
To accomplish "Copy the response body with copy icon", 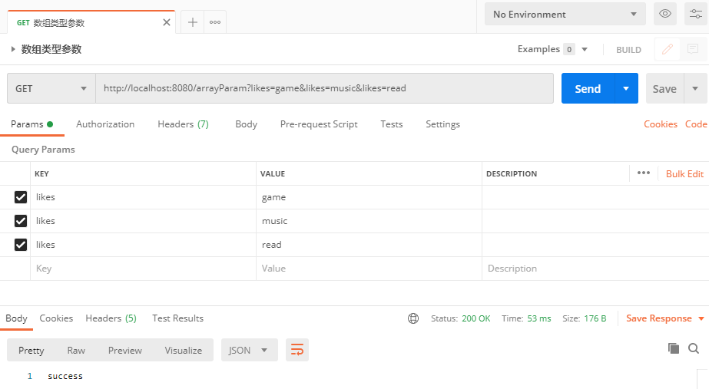I will (x=674, y=348).
